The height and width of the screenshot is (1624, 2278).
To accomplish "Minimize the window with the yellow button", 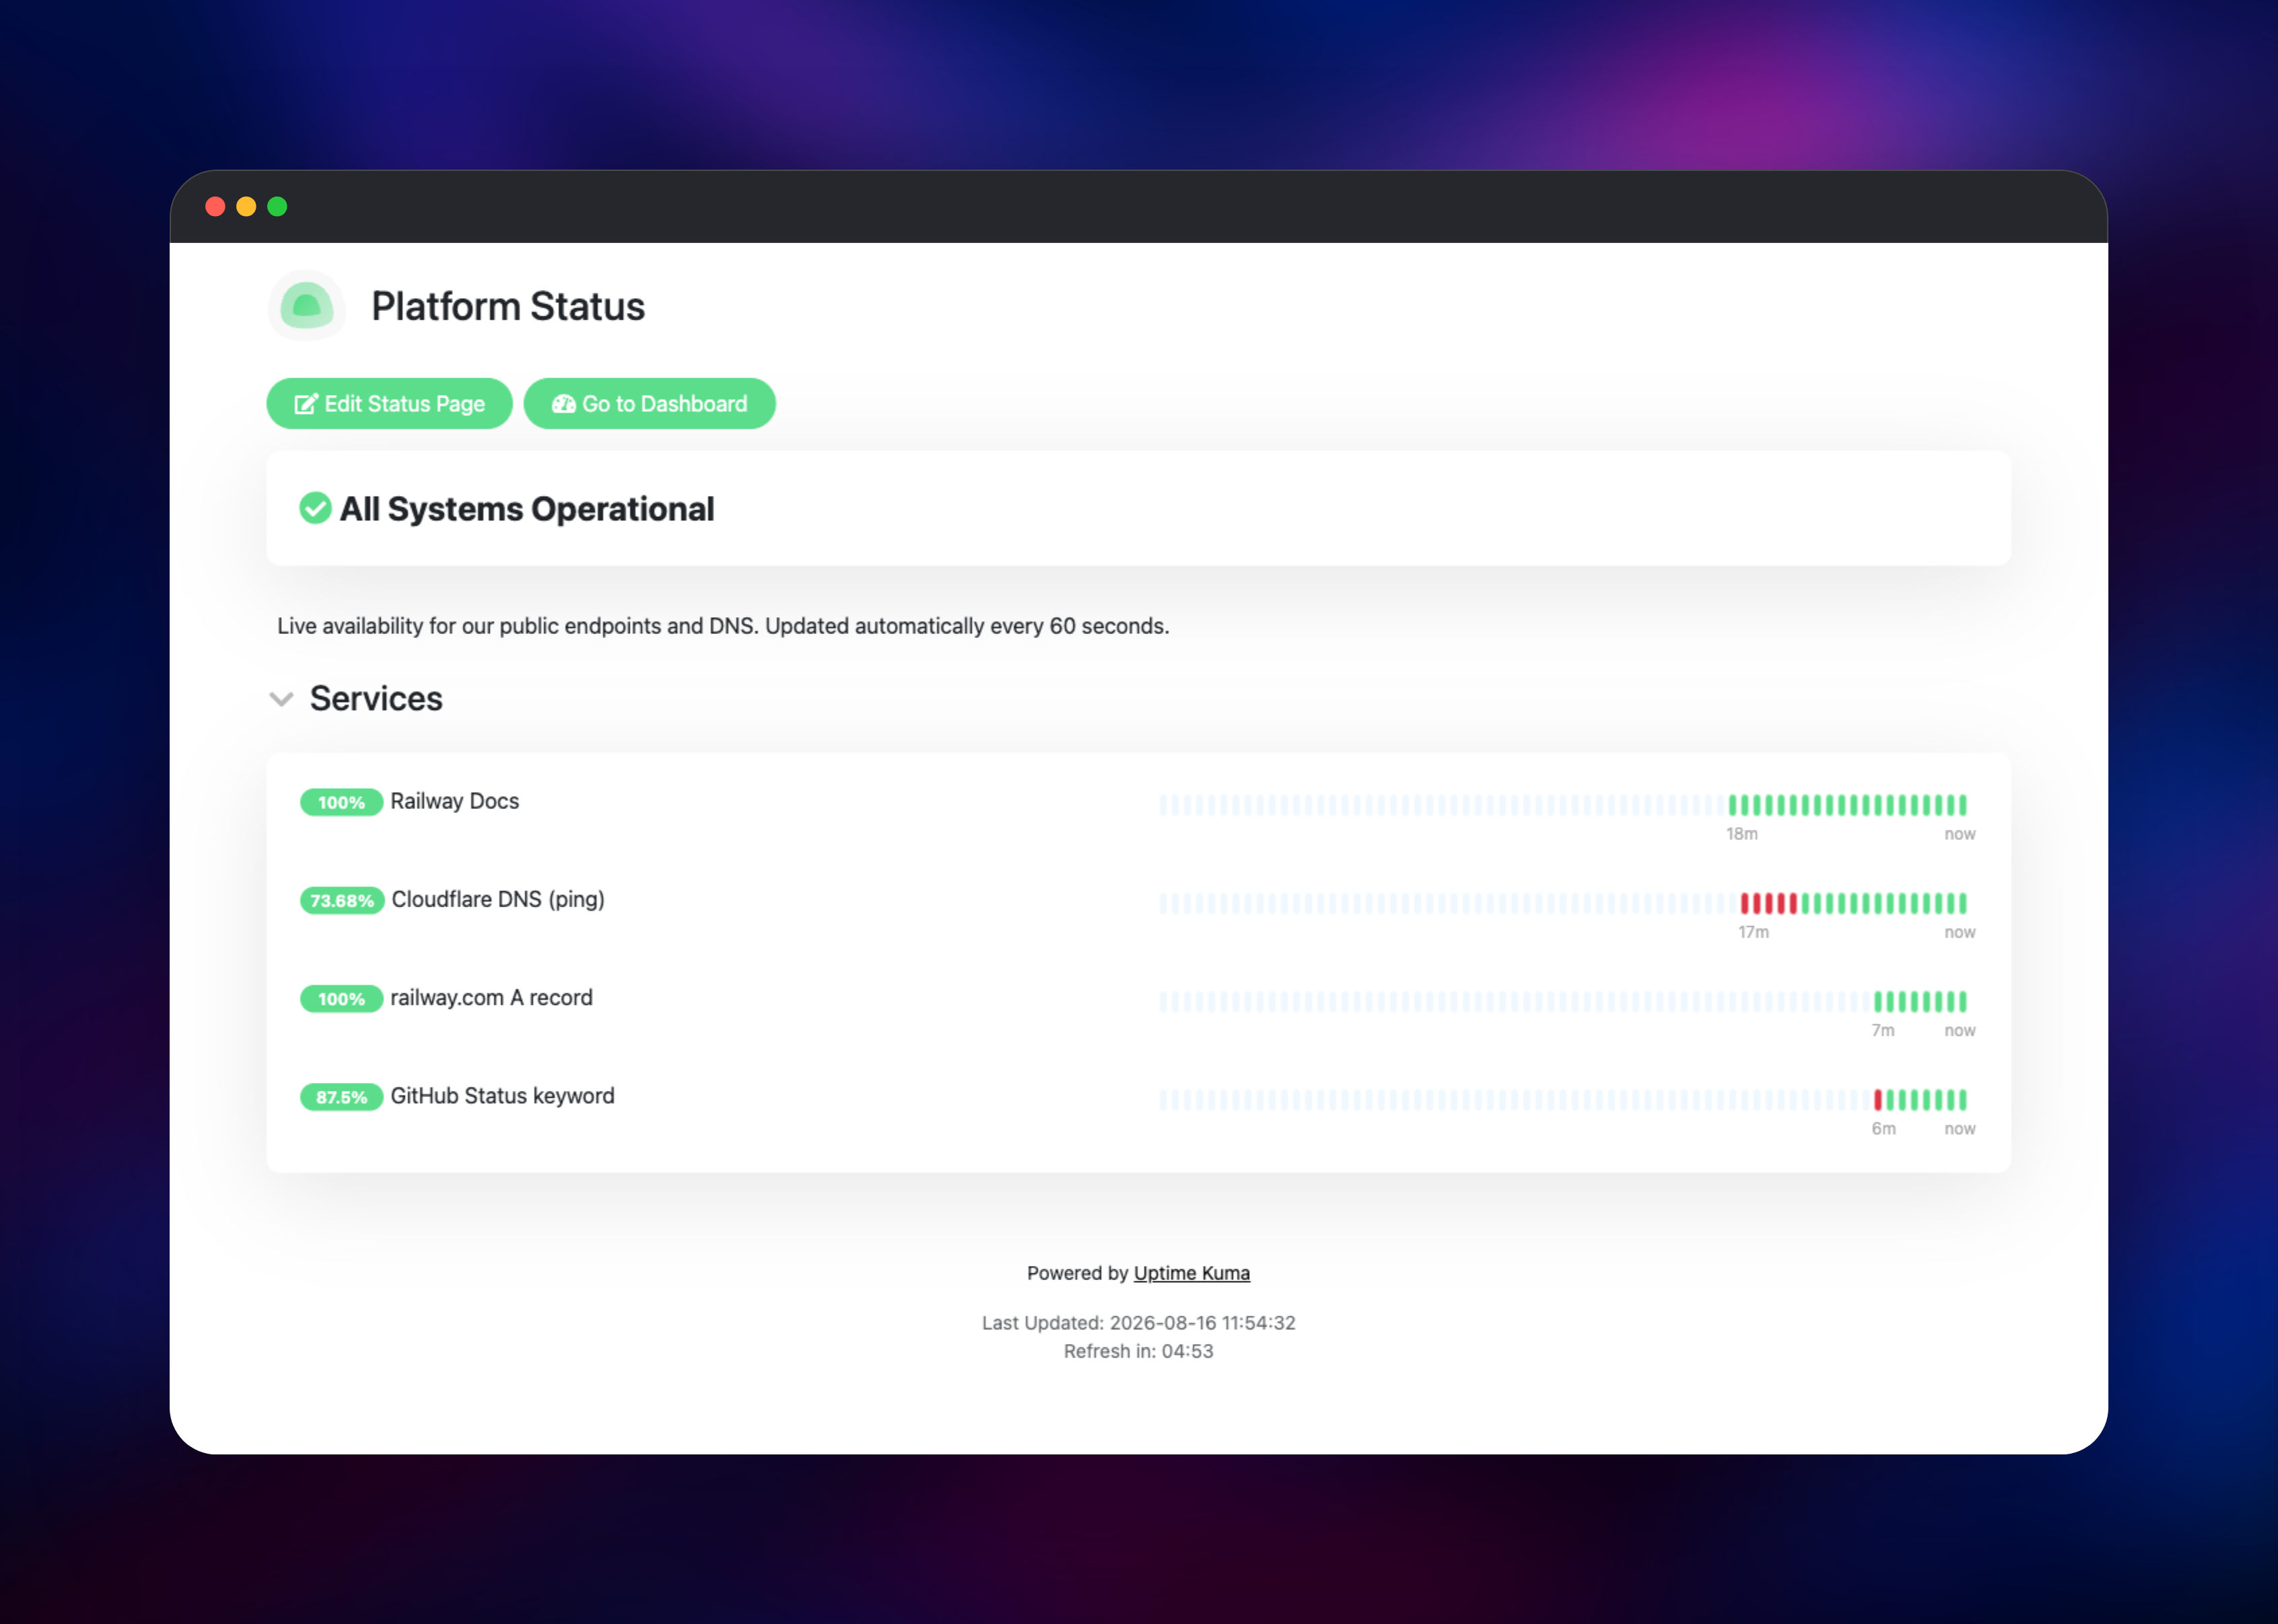I will [246, 206].
